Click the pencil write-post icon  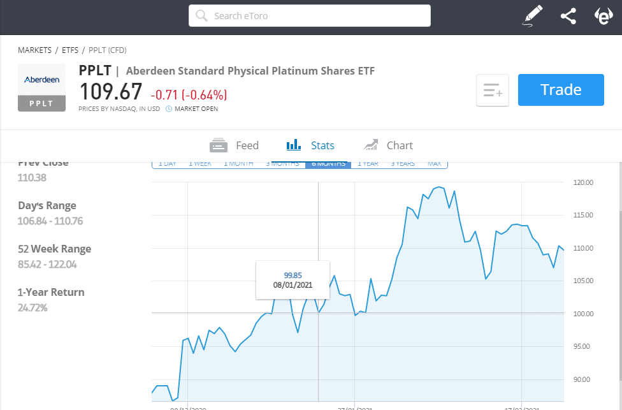[532, 16]
